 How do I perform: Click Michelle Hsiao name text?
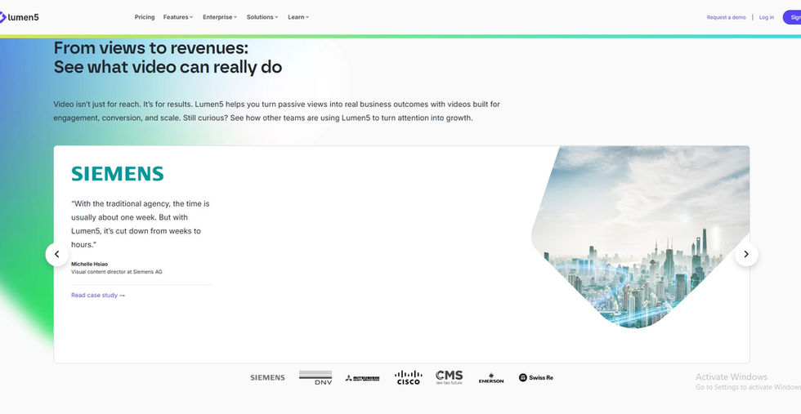click(89, 264)
